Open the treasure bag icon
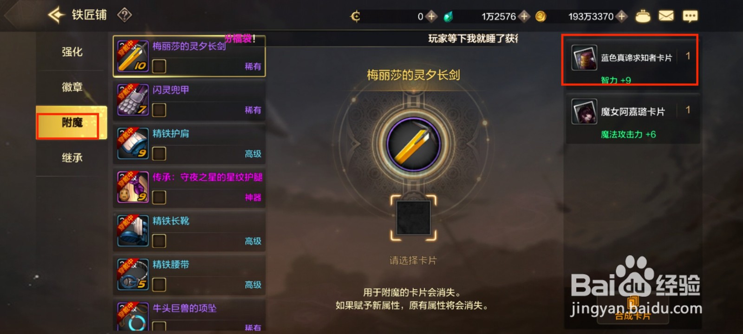 (643, 16)
